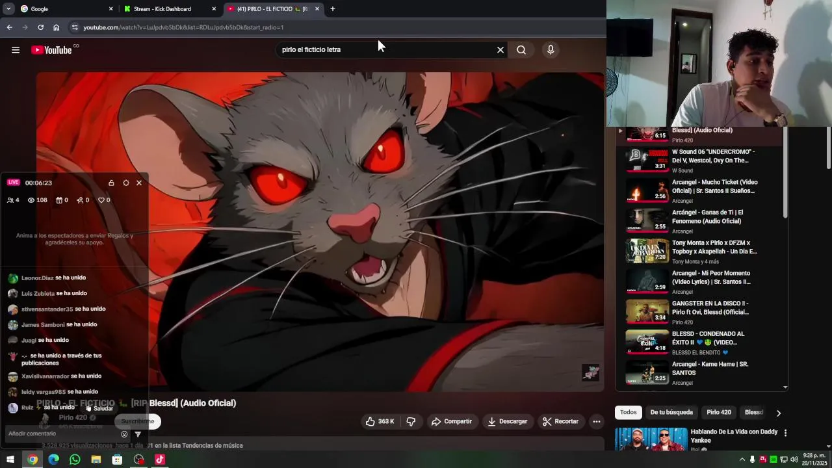Viewport: 832px width, 468px height.
Task: Run search with the magnifier button
Action: click(x=521, y=50)
